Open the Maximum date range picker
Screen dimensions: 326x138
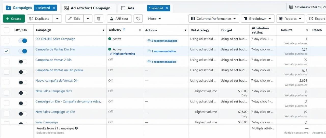(307, 7)
